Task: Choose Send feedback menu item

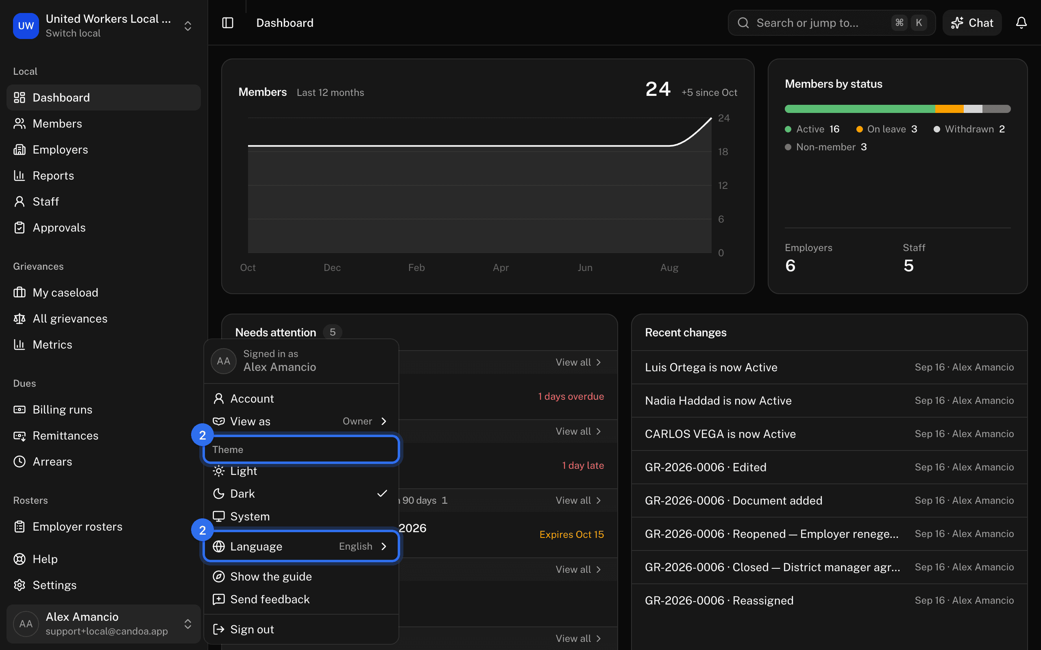Action: (x=301, y=599)
